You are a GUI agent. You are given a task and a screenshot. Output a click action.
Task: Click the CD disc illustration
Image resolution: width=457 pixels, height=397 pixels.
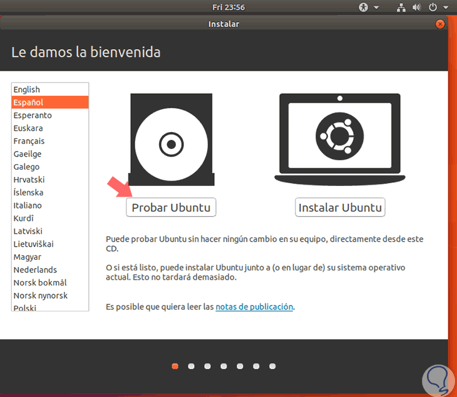click(172, 140)
